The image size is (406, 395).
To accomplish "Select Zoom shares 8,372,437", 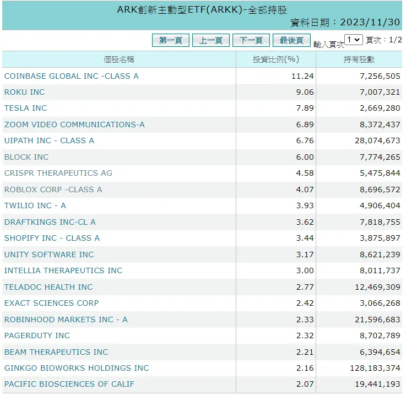I will pos(380,125).
